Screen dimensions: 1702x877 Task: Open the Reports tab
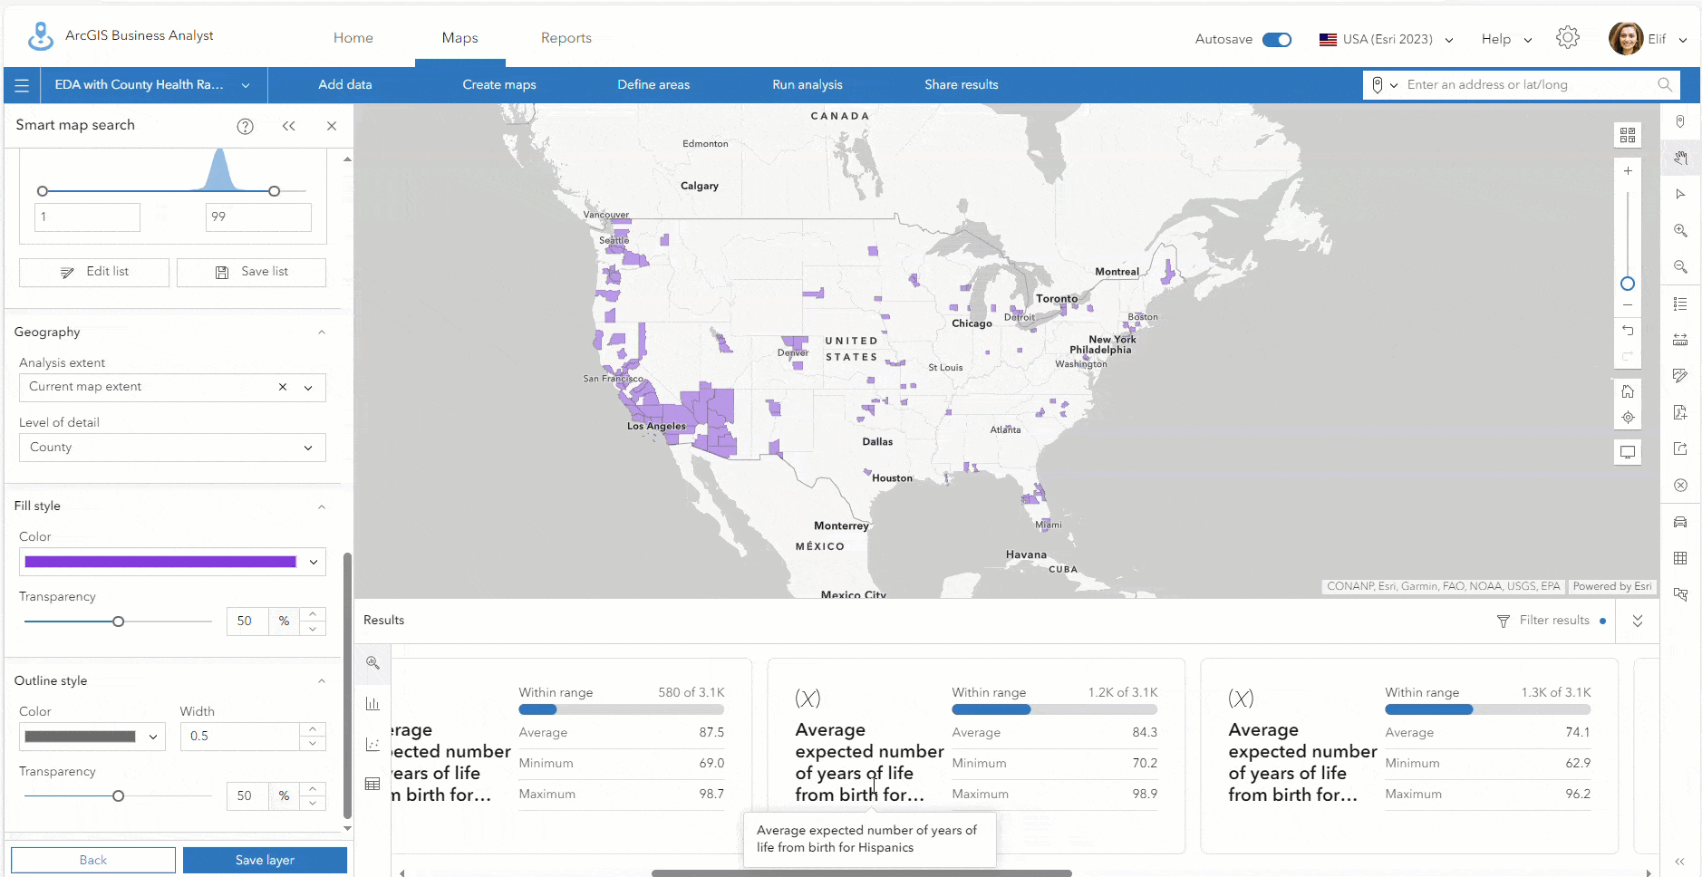pyautogui.click(x=566, y=38)
